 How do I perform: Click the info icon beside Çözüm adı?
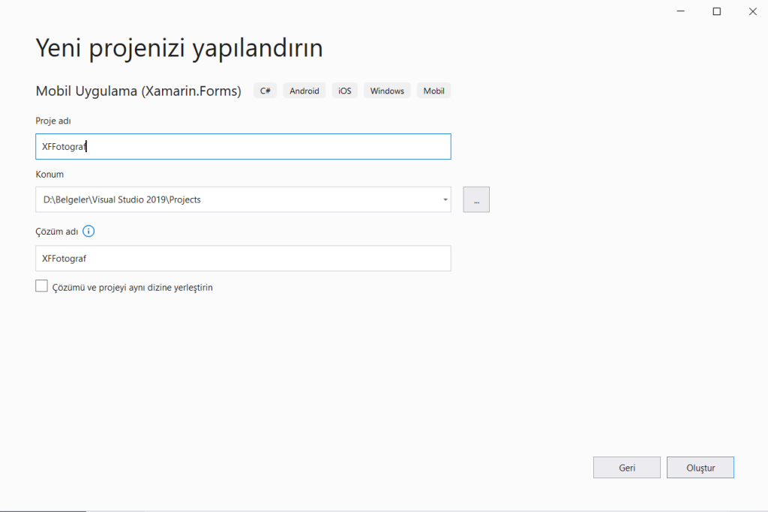[x=88, y=231]
